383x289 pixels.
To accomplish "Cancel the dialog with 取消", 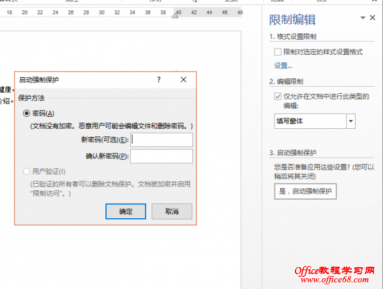I will (x=172, y=211).
